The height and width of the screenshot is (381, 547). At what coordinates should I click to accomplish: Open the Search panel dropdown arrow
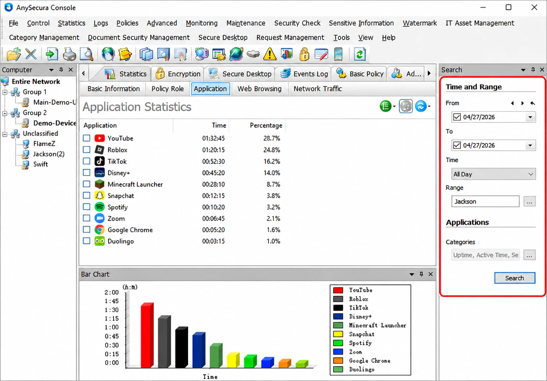pos(523,70)
